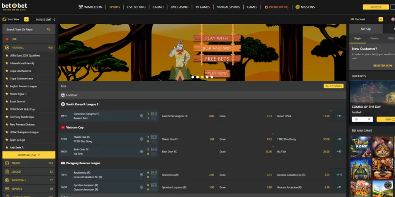Click the red LIVE indicator in sidebar
The image size is (395, 197).
pyautogui.click(x=7, y=39)
